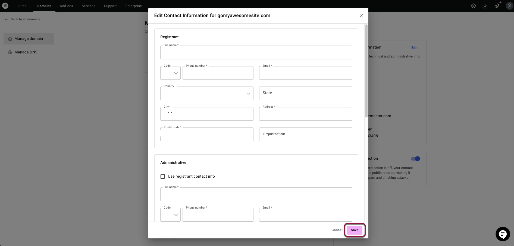Click the Elementor logo icon
514x246 pixels.
pyautogui.click(x=5, y=6)
